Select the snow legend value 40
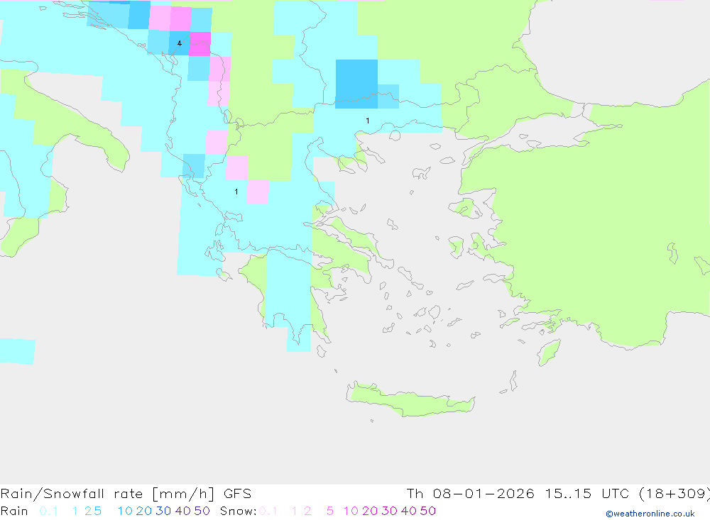Viewport: 710px width, 520px height. 409,511
